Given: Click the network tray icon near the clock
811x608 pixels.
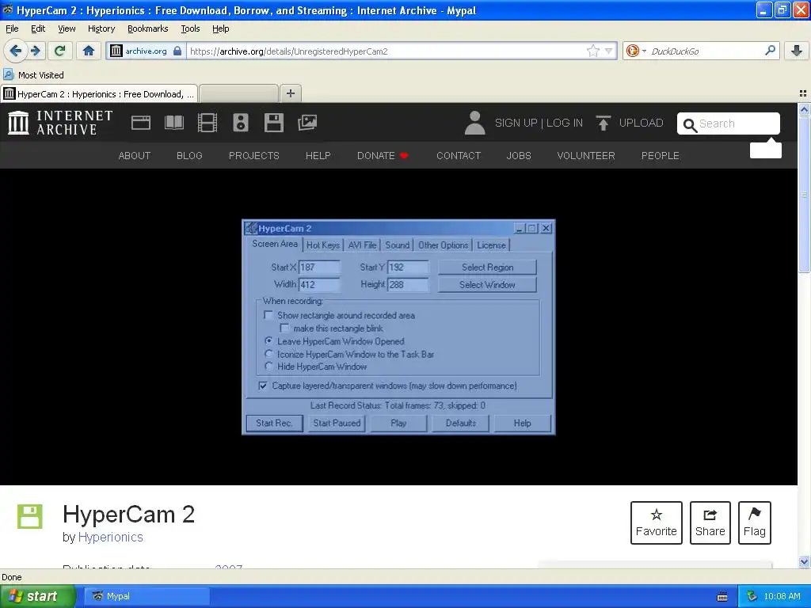Looking at the screenshot, I should point(752,596).
